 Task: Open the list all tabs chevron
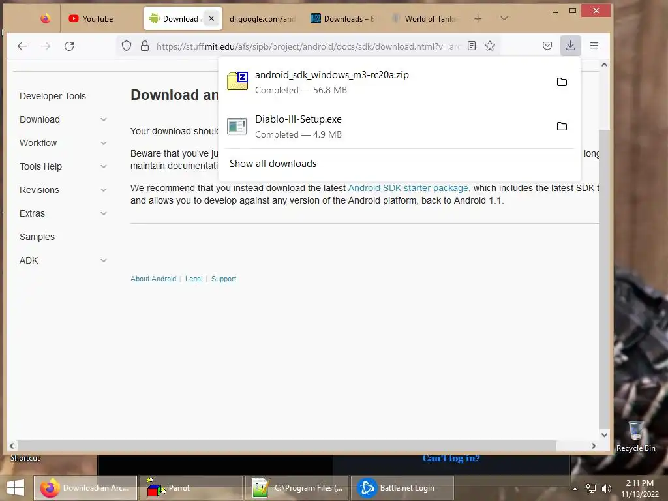[x=504, y=18]
